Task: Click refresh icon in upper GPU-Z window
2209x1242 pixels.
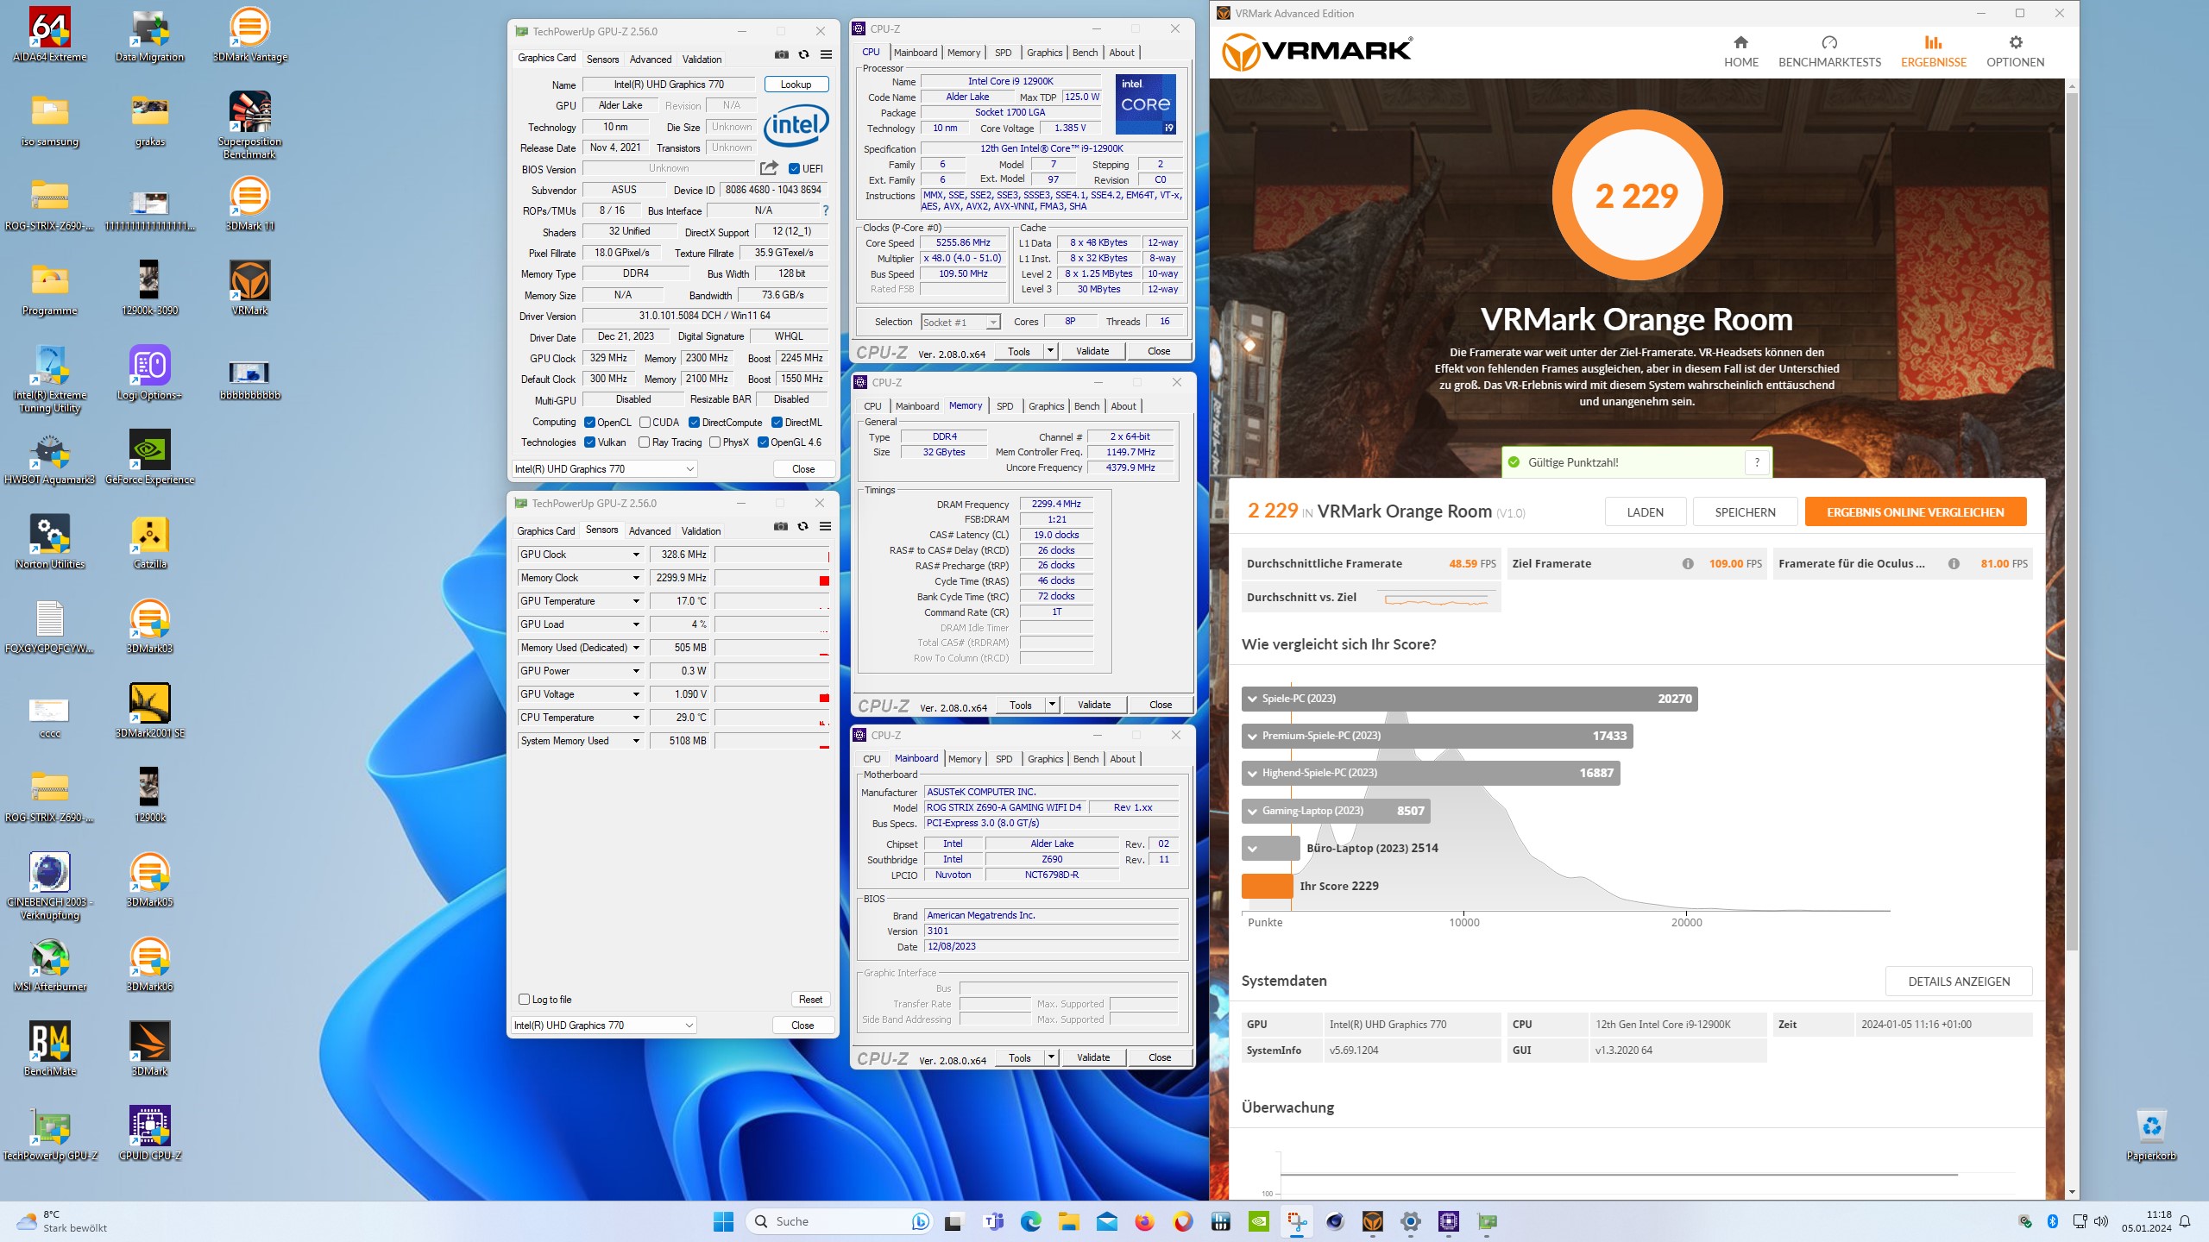Action: (x=803, y=54)
